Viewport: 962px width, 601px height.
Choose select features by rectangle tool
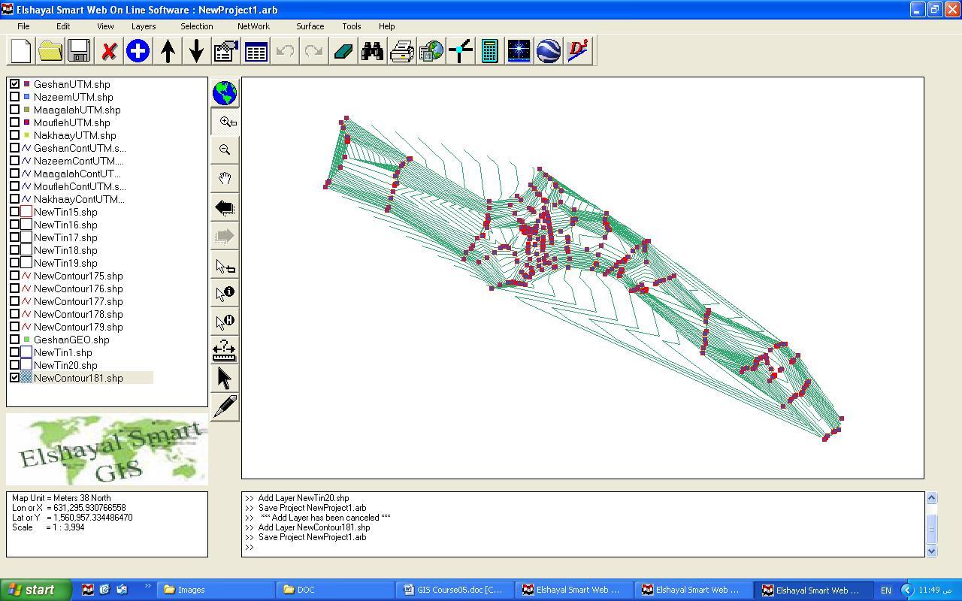tap(225, 264)
